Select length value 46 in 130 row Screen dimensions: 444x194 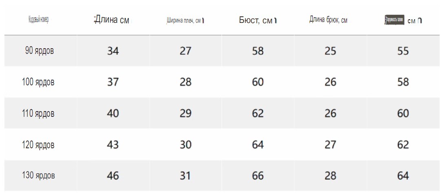tap(113, 176)
